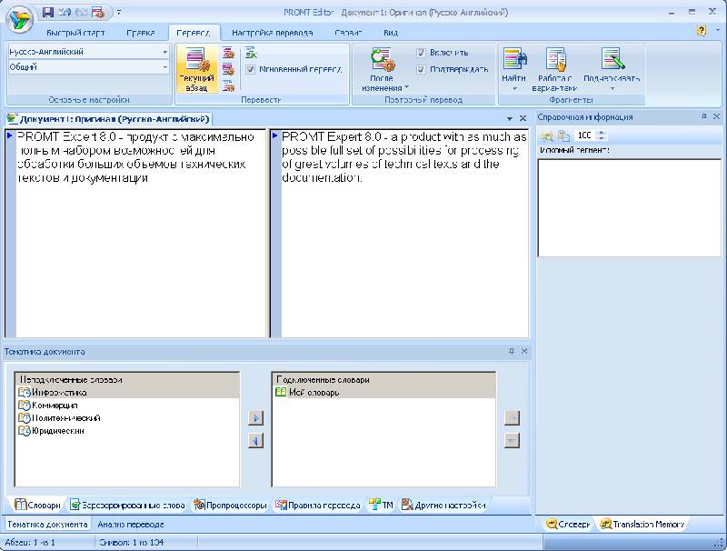727x551 pixels.
Task: Close the Справочная информация panel
Action: (x=716, y=116)
